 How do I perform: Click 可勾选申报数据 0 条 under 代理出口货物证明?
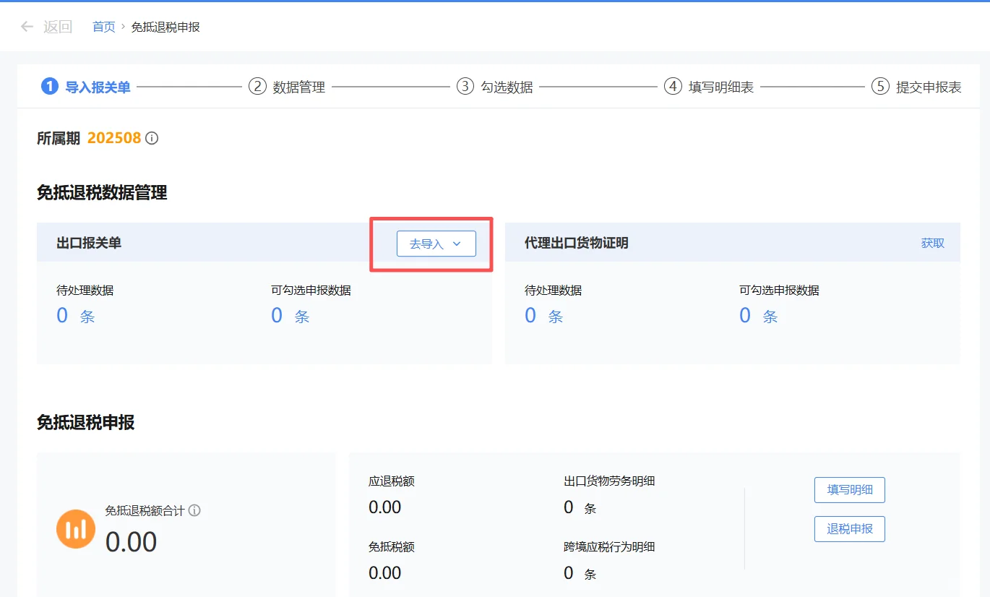(x=754, y=315)
